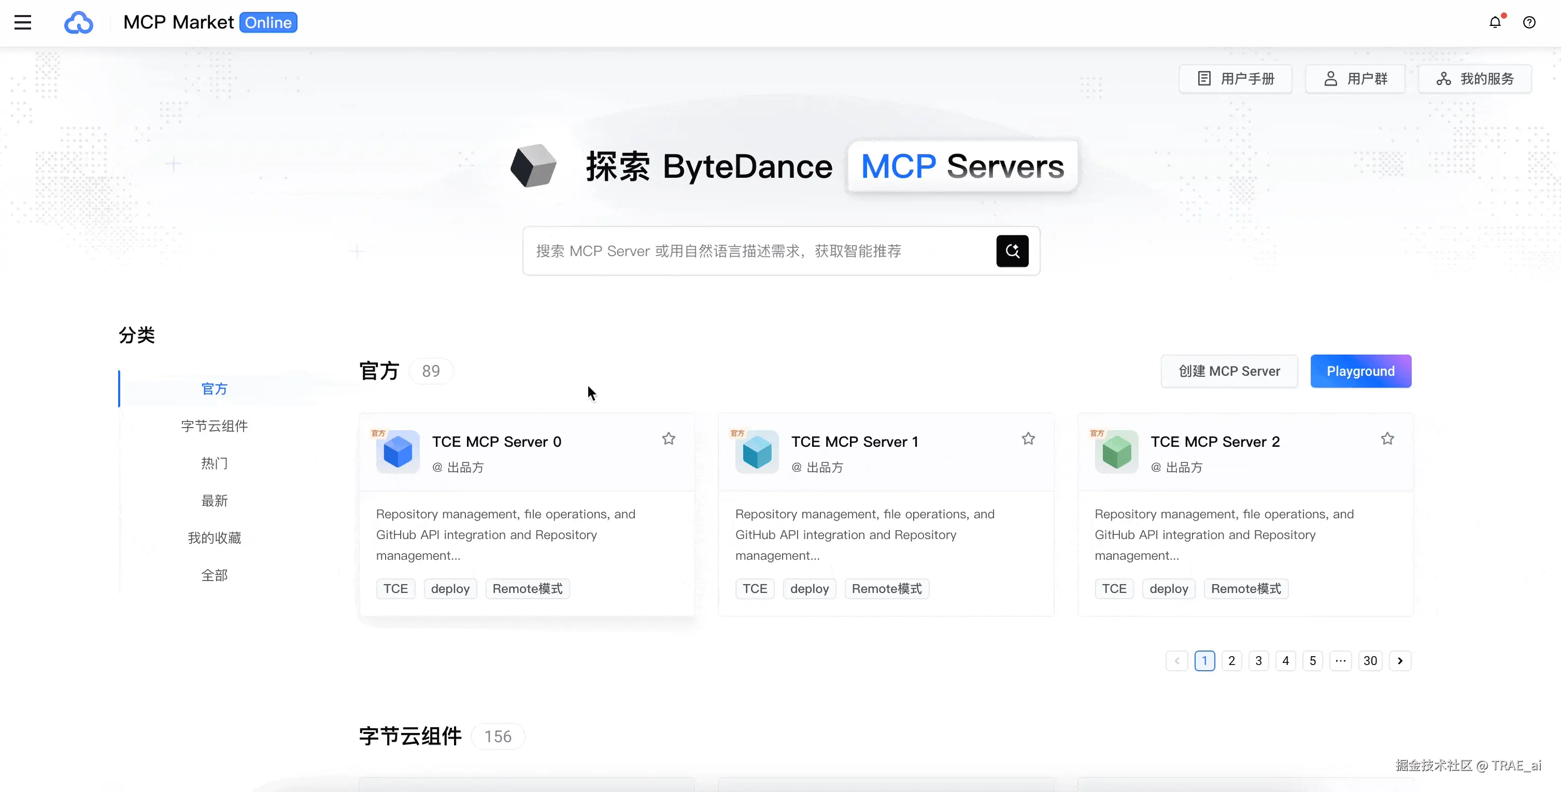The height and width of the screenshot is (792, 1561).
Task: Click TCE MCP Server 0 cube icon
Action: tap(398, 452)
